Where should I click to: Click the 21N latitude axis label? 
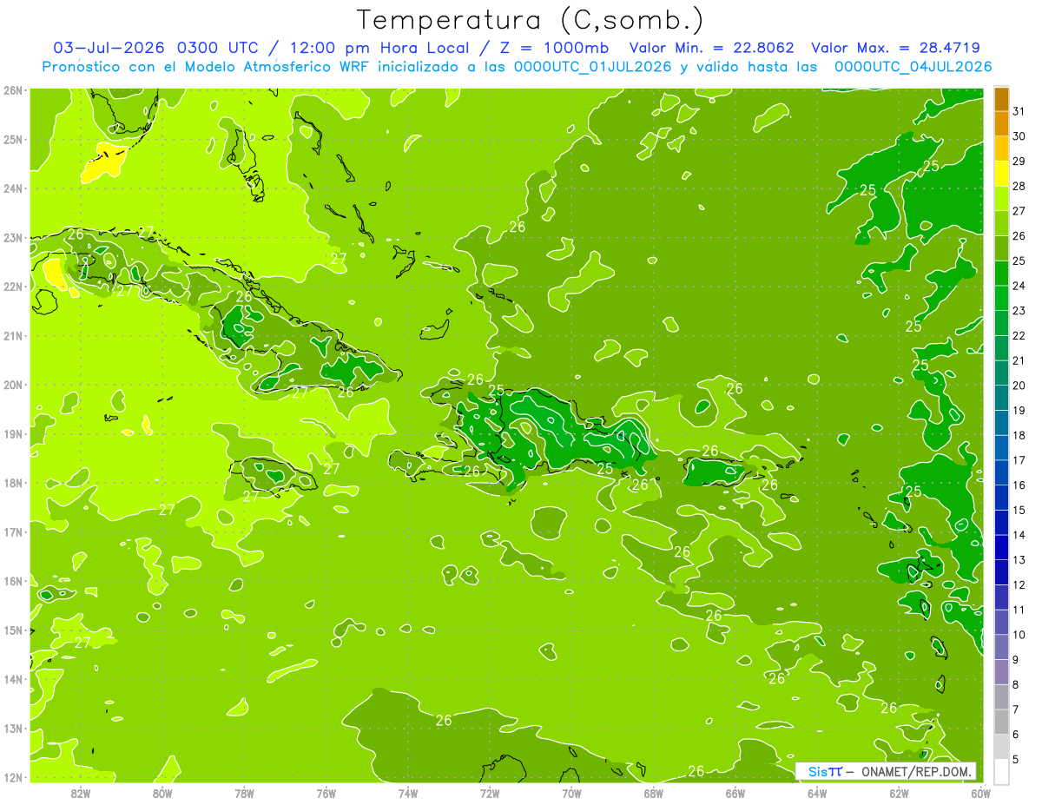point(13,335)
